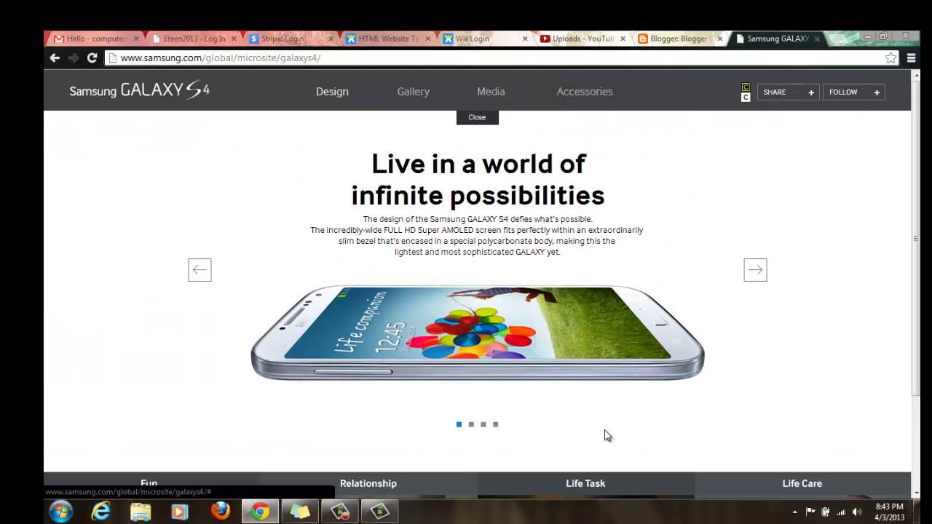The image size is (932, 524).
Task: Click the white C icon below yellow one
Action: pyautogui.click(x=746, y=98)
